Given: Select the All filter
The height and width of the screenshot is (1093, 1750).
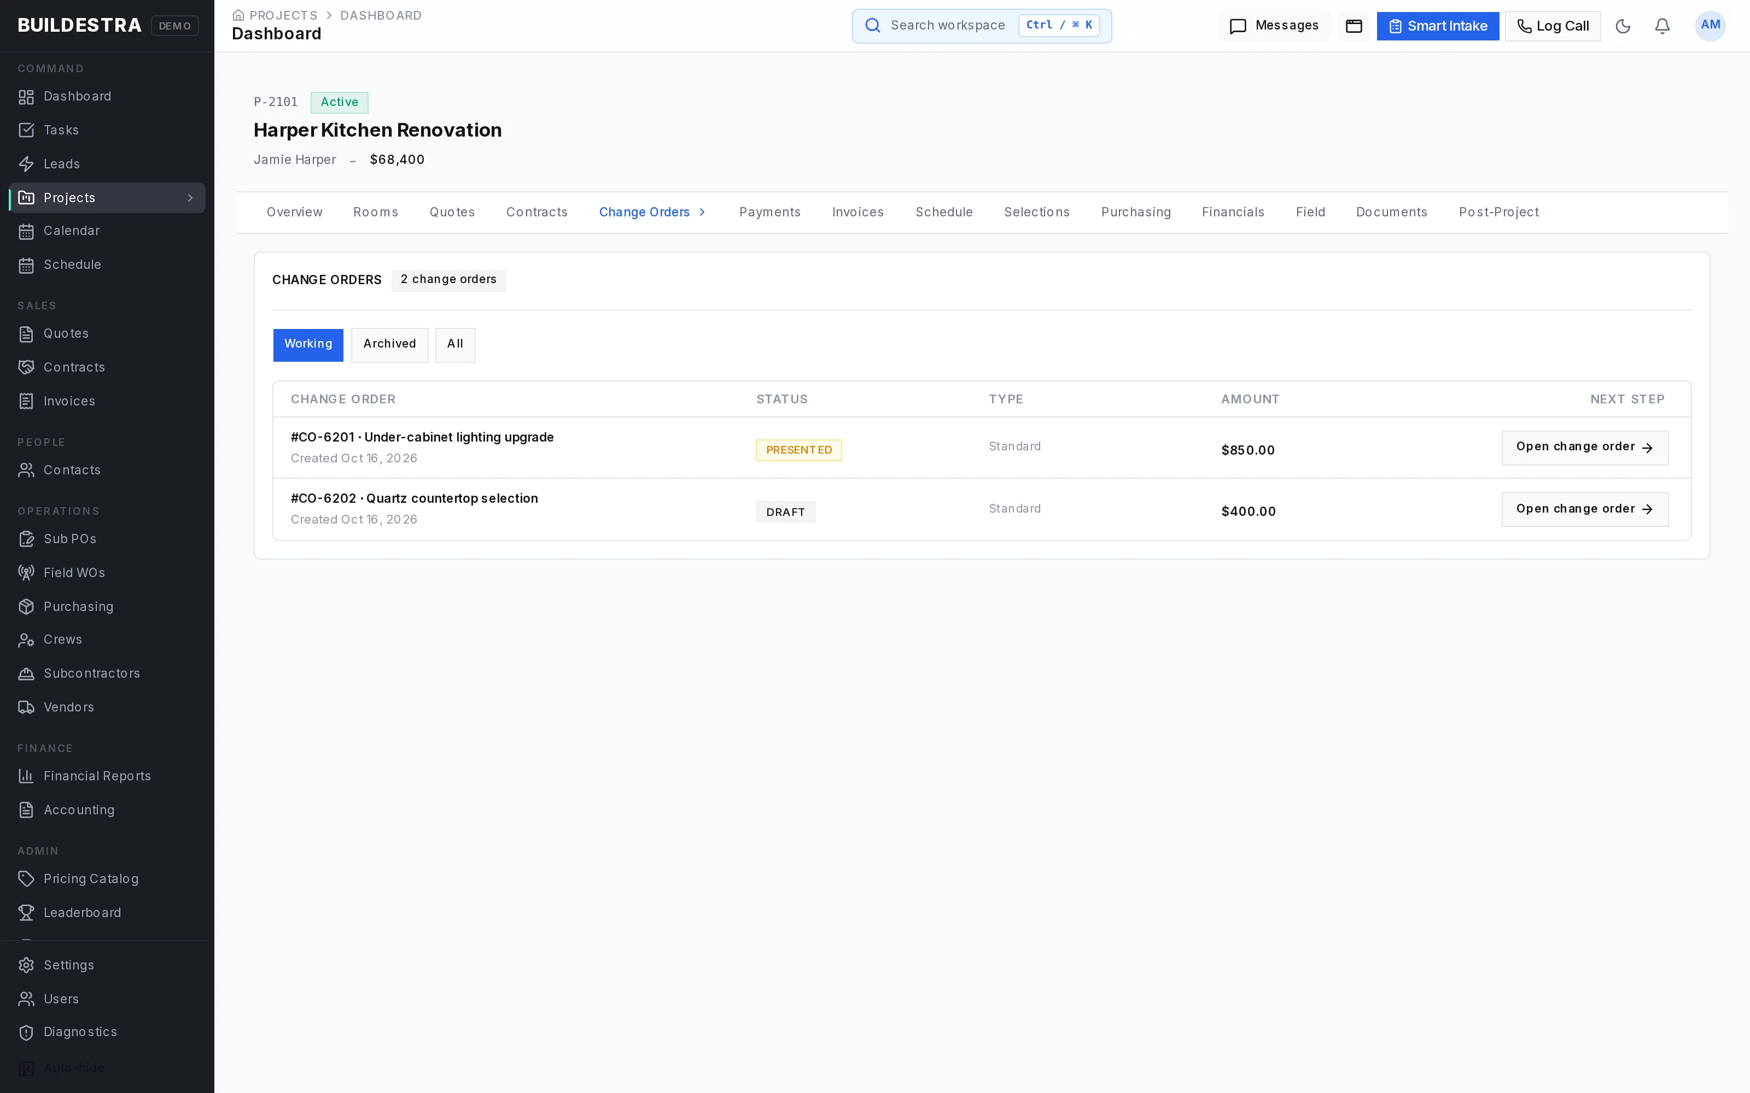Looking at the screenshot, I should coord(455,345).
